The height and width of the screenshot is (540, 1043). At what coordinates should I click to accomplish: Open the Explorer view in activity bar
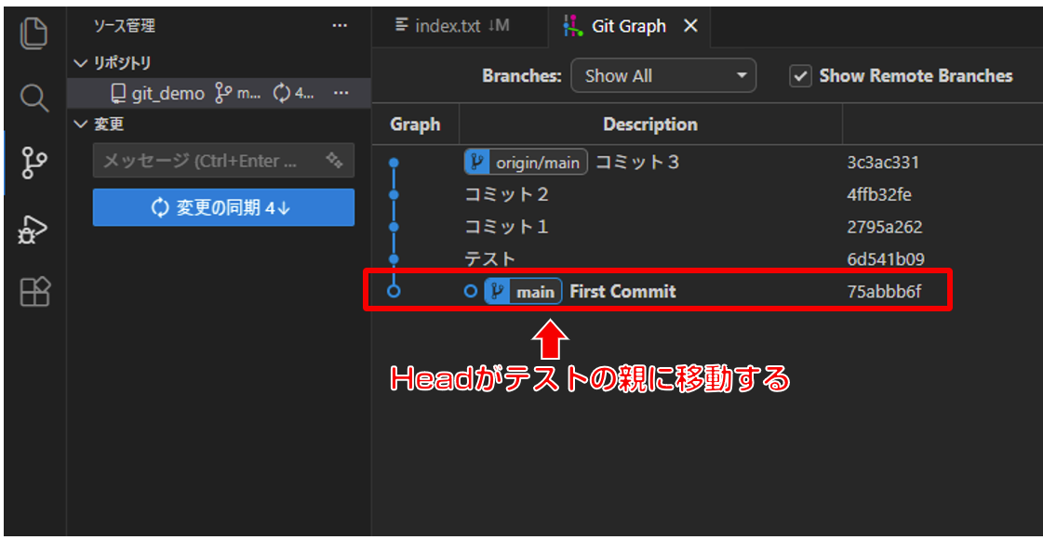(x=33, y=33)
